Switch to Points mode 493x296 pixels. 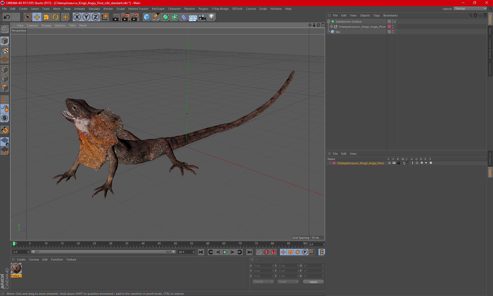(5, 69)
